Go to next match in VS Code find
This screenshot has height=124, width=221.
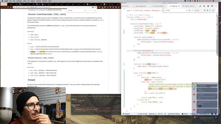[207, 10]
